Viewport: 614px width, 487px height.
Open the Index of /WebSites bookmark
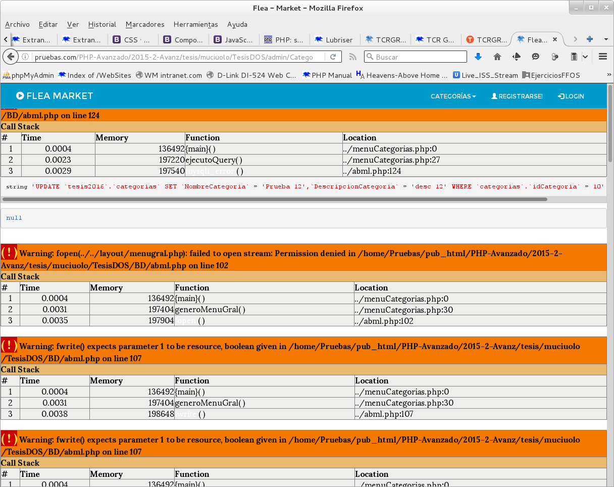pos(94,75)
